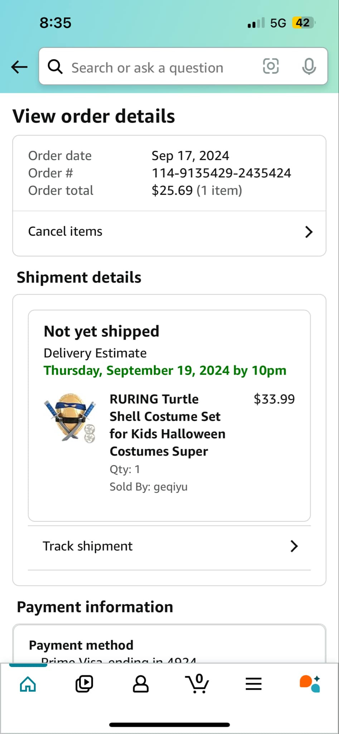Screen dimensions: 339x734
Task: Open the Rufus AI assistant icon
Action: pos(310,684)
